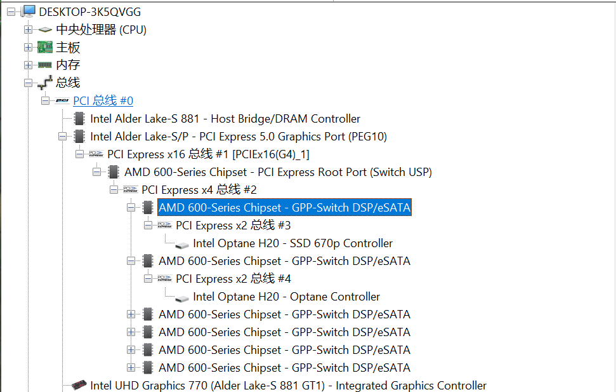
Task: Collapse the highlighted AMD GPP-Switch DSP/eSATA node
Action: click(131, 207)
